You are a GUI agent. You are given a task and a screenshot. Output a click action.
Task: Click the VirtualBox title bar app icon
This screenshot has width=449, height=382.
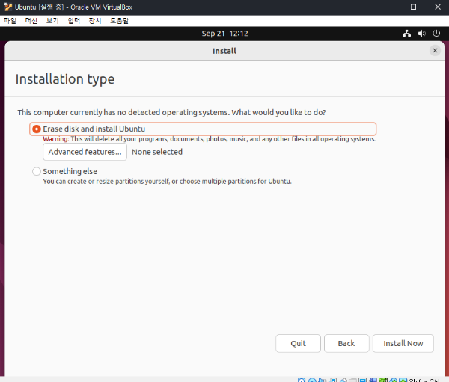[7, 7]
